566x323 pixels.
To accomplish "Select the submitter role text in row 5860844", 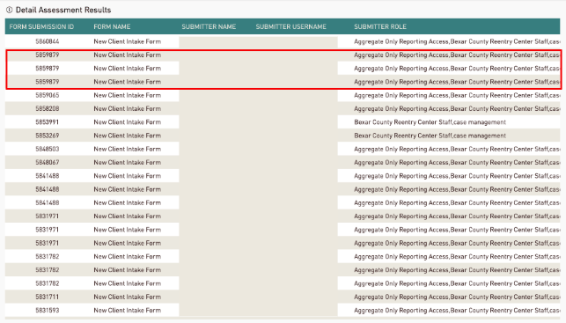I will coord(457,41).
